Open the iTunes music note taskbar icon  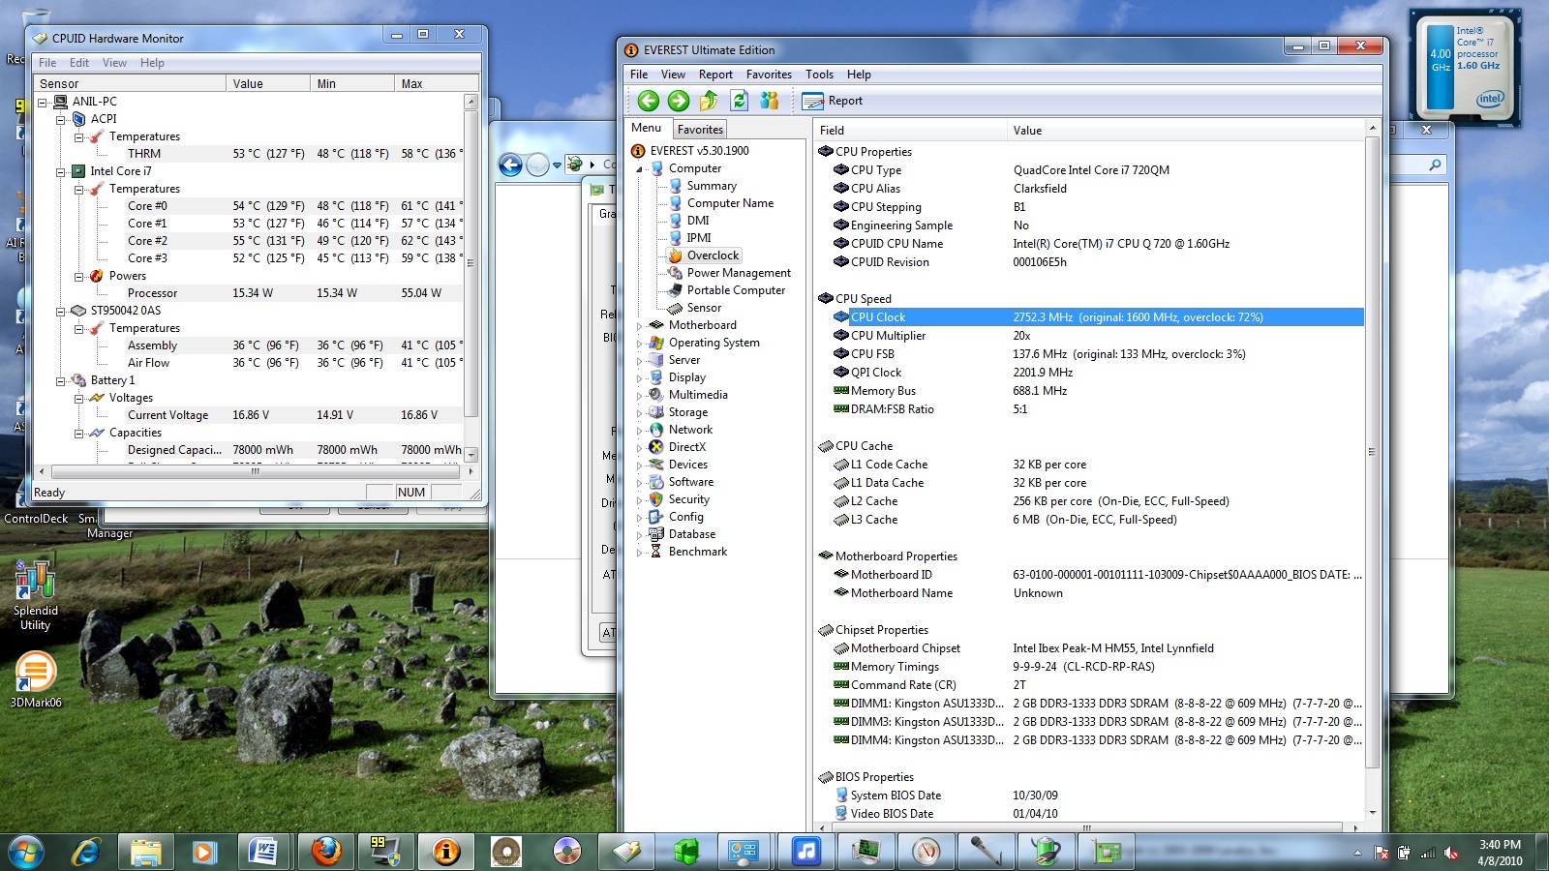806,851
